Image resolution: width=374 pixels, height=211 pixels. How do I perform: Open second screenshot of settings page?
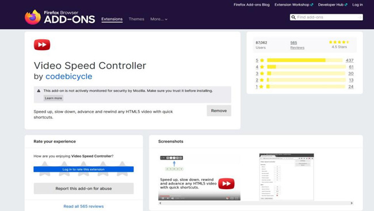(287, 177)
